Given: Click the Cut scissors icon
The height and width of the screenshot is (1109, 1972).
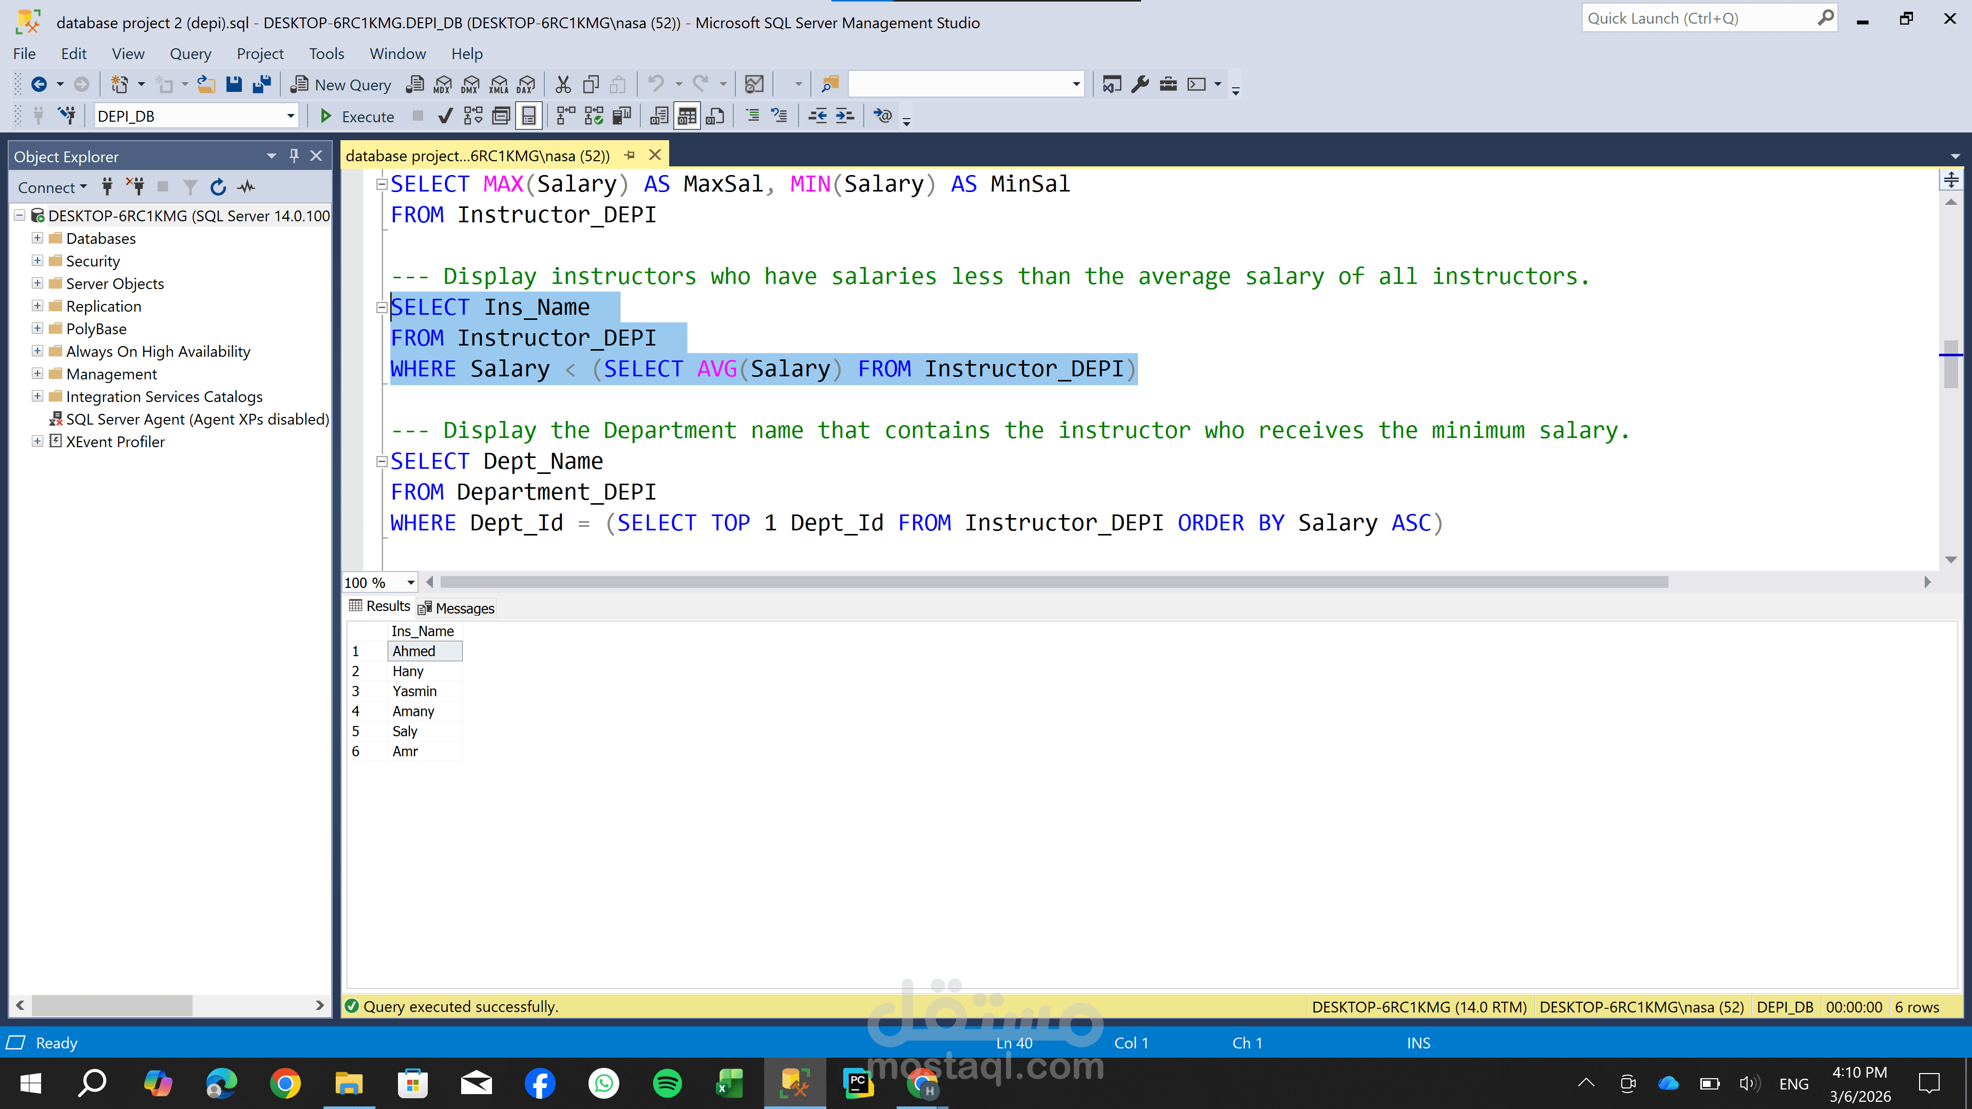Looking at the screenshot, I should point(563,84).
